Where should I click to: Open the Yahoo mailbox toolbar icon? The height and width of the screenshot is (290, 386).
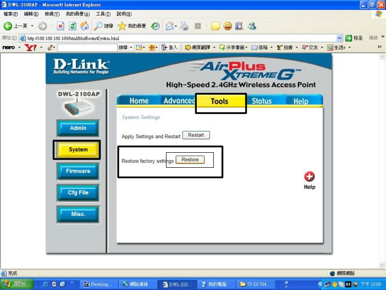pos(254,47)
